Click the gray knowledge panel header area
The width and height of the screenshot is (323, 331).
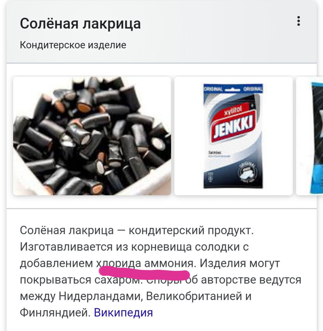(x=161, y=32)
